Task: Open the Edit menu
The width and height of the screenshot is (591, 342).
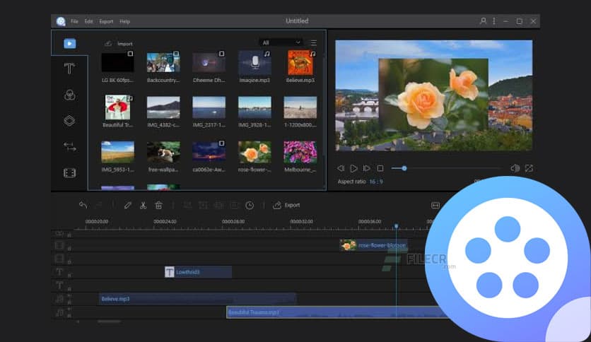Action: (x=88, y=21)
